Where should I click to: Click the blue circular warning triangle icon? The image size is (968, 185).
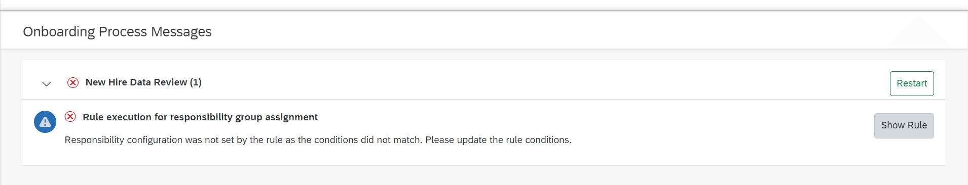tap(45, 122)
